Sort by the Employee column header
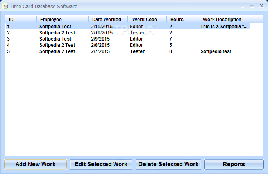Viewport: 268px width, 174px height. (63, 19)
